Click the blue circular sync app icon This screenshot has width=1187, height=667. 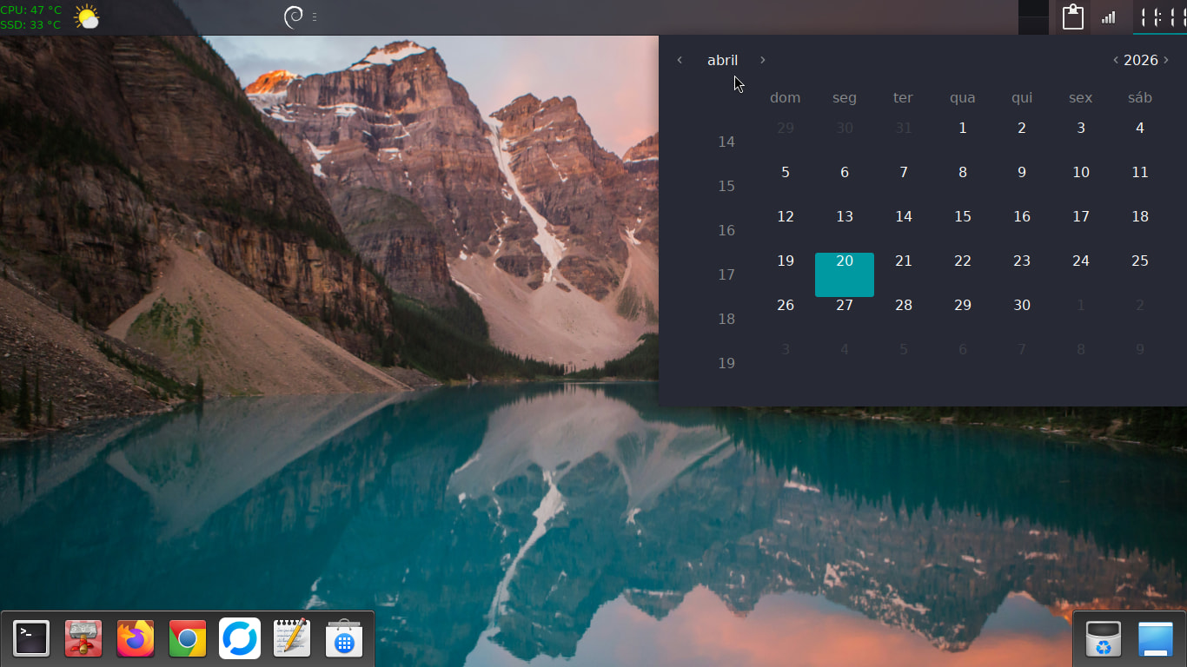[240, 639]
